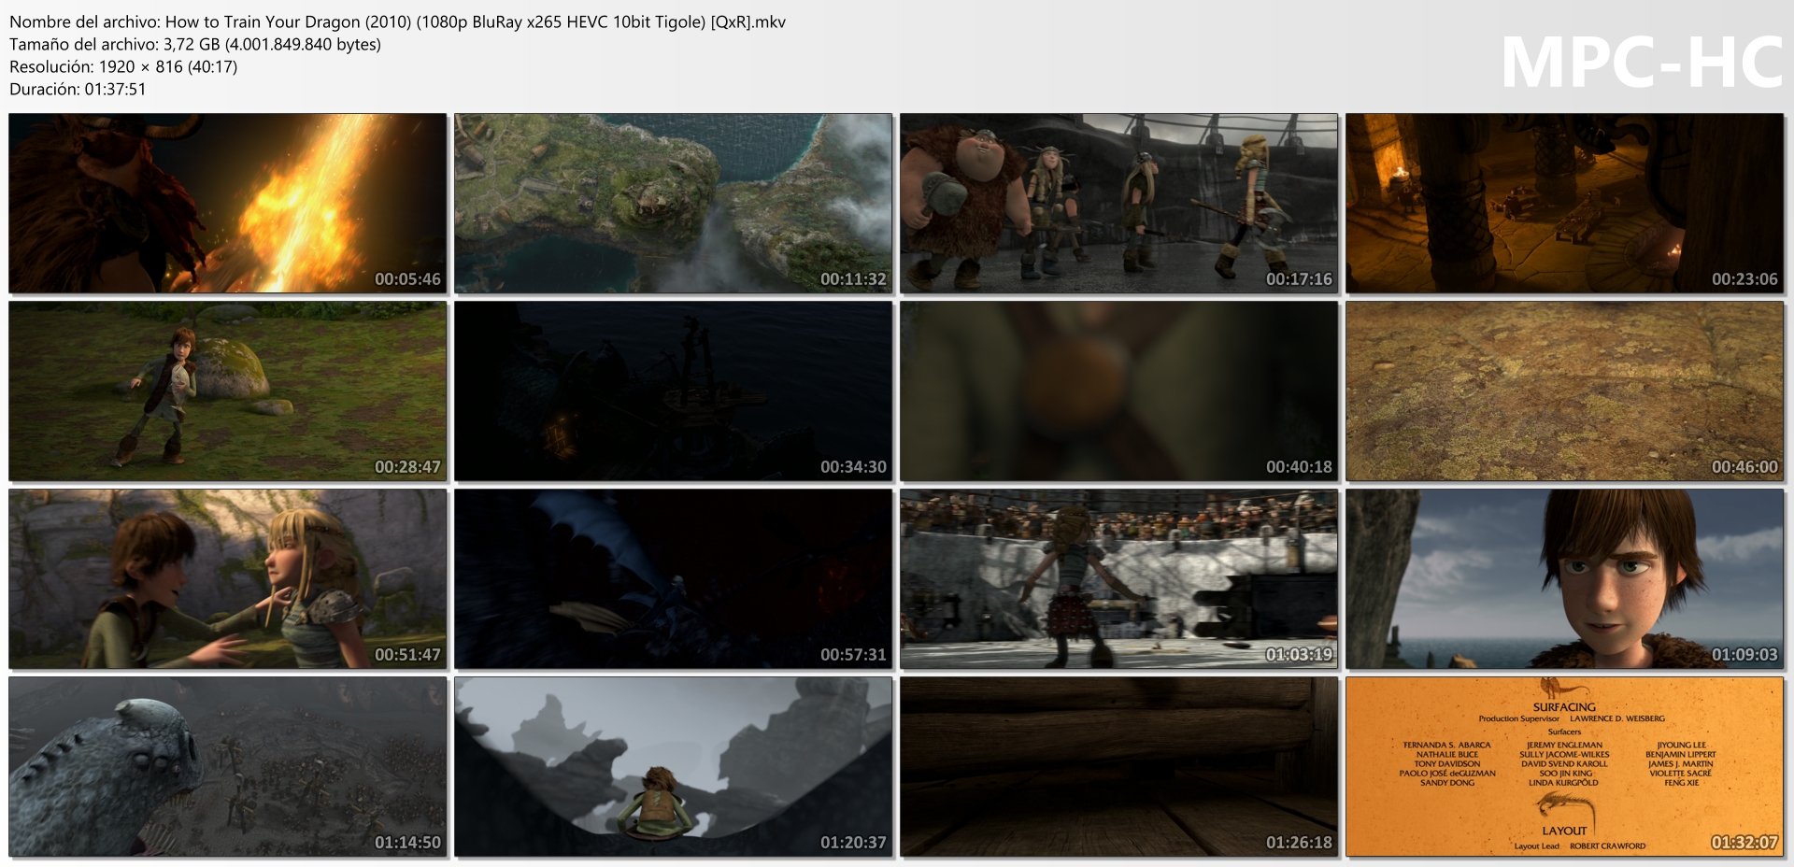Click the 01:32:07 timestamp label
Image resolution: width=1794 pixels, height=867 pixels.
pyautogui.click(x=1744, y=843)
